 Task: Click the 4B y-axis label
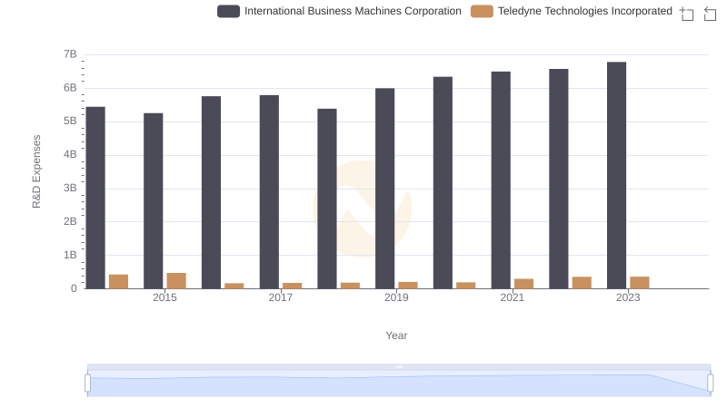pos(70,154)
